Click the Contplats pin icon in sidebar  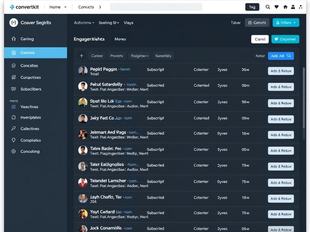pyautogui.click(x=13, y=140)
